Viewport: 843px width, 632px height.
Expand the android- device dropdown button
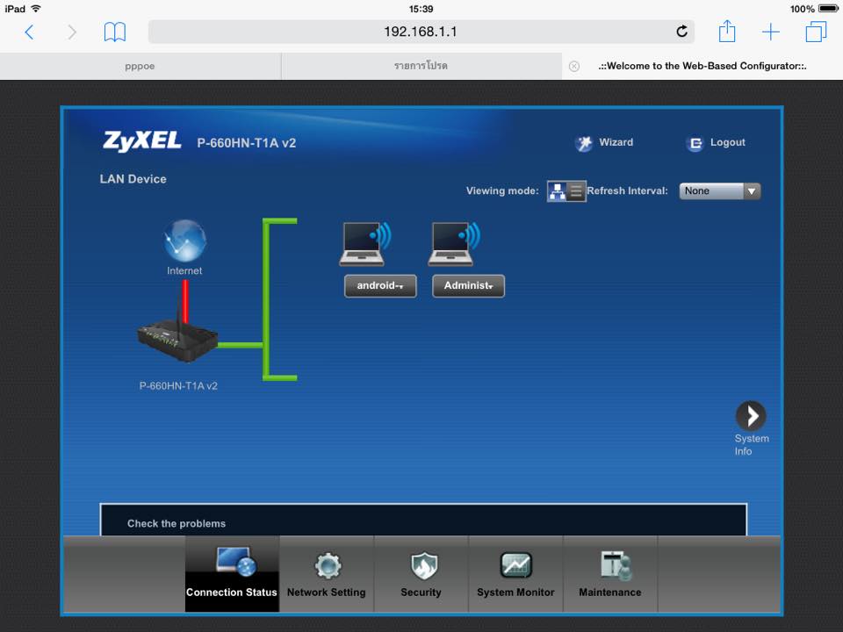(x=380, y=286)
